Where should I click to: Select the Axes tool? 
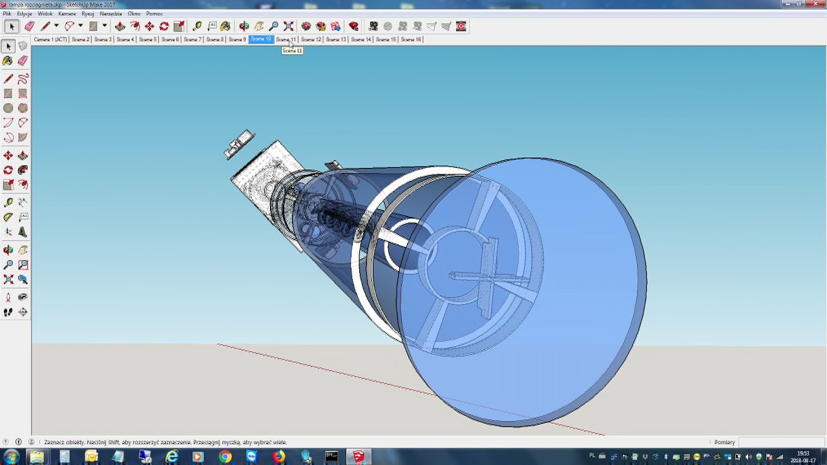(8, 232)
